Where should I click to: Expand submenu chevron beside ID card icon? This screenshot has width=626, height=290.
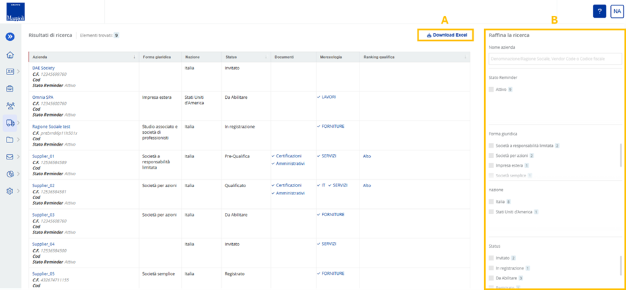pos(18,72)
